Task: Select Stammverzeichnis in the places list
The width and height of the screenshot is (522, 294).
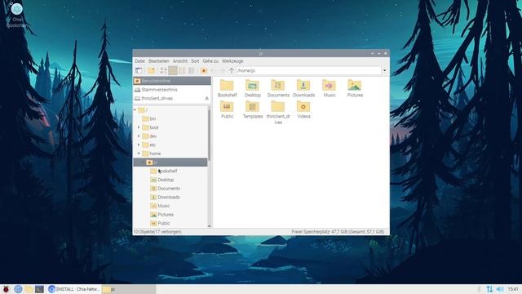Action: [172, 90]
